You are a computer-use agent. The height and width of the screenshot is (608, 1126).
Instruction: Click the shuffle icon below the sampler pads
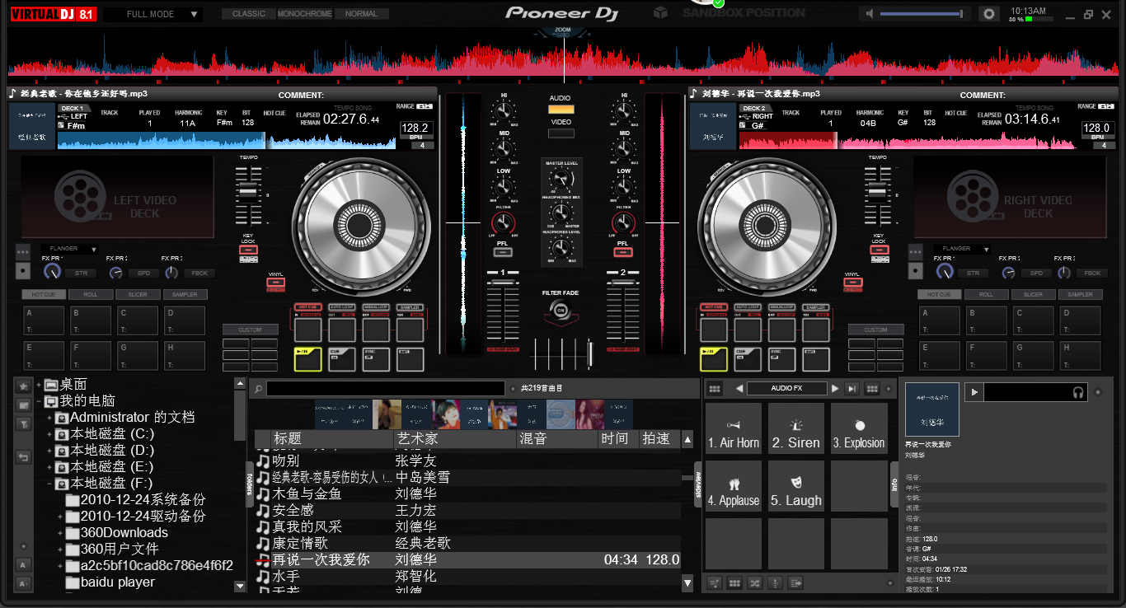(754, 582)
